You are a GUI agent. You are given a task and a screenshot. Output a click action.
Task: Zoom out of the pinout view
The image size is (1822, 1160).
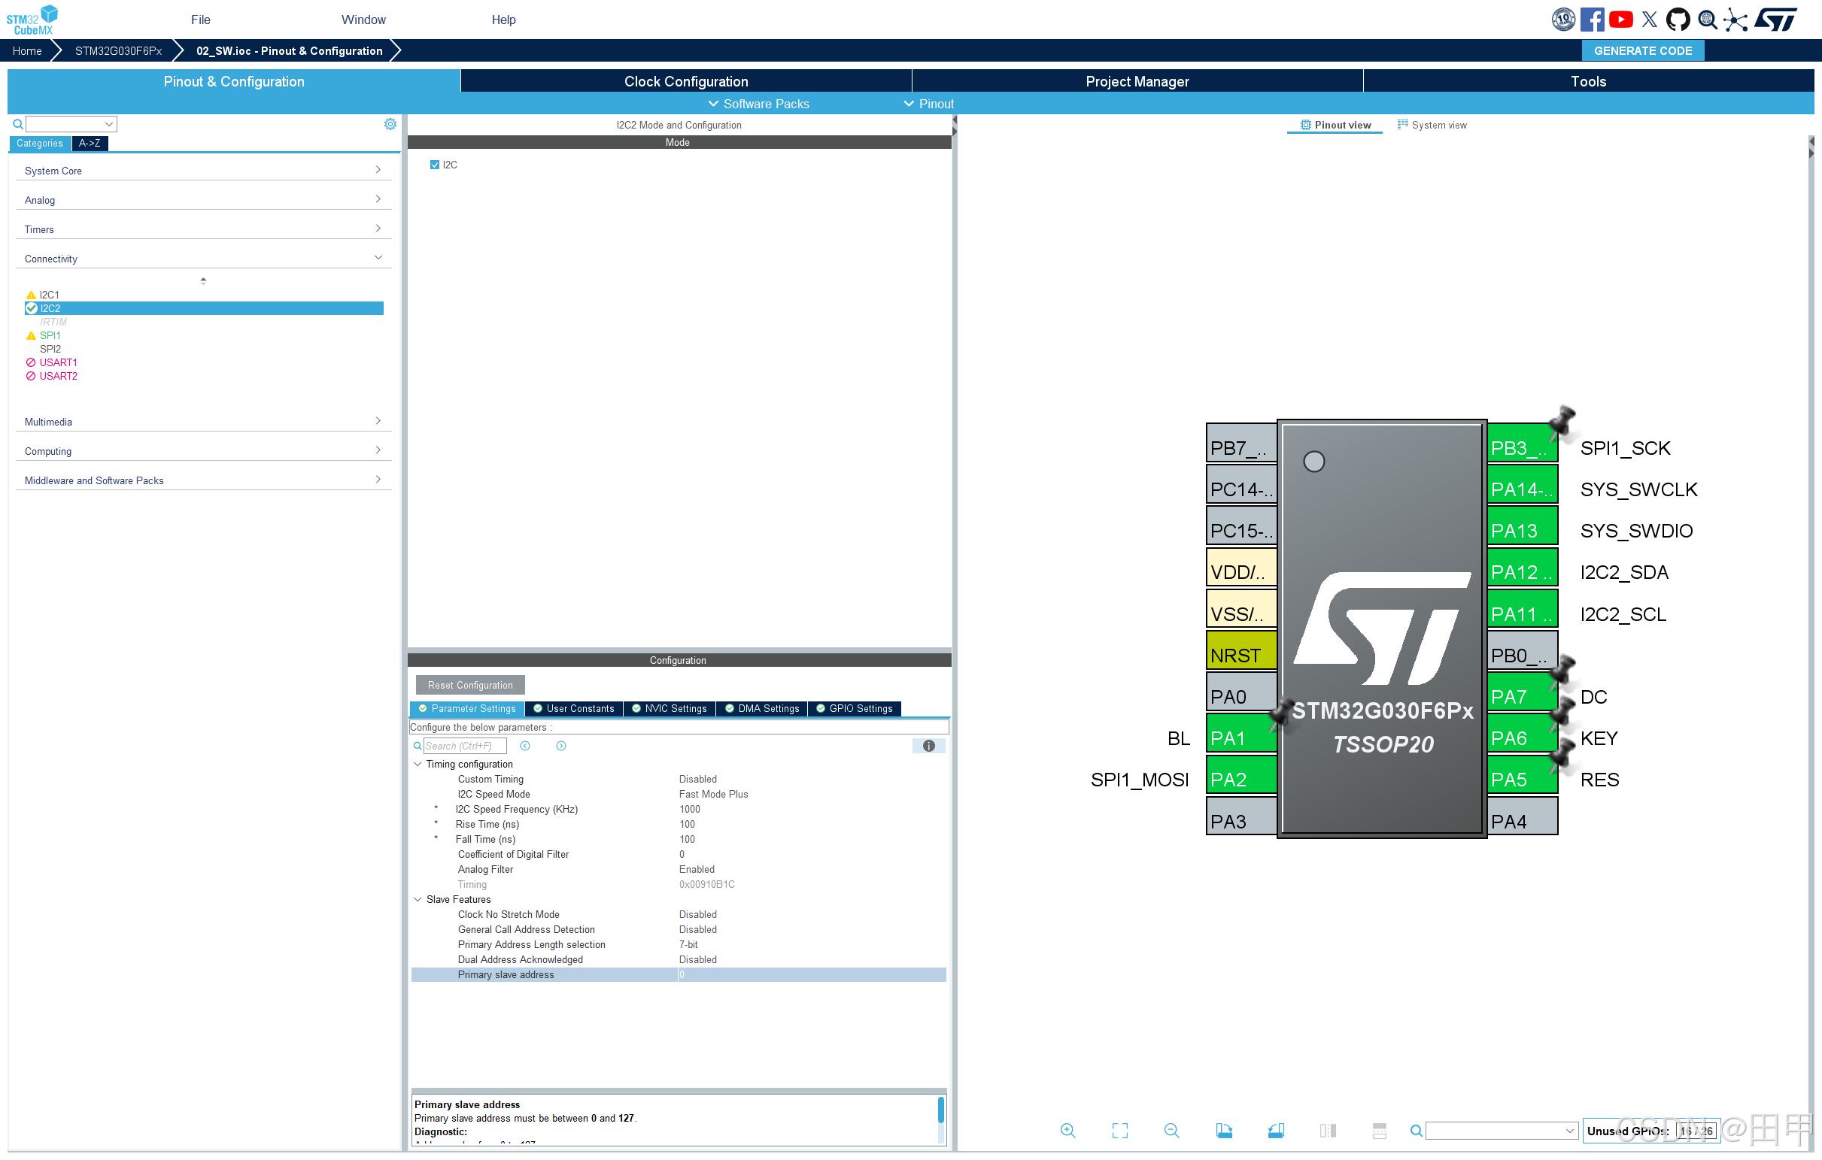tap(1171, 1130)
